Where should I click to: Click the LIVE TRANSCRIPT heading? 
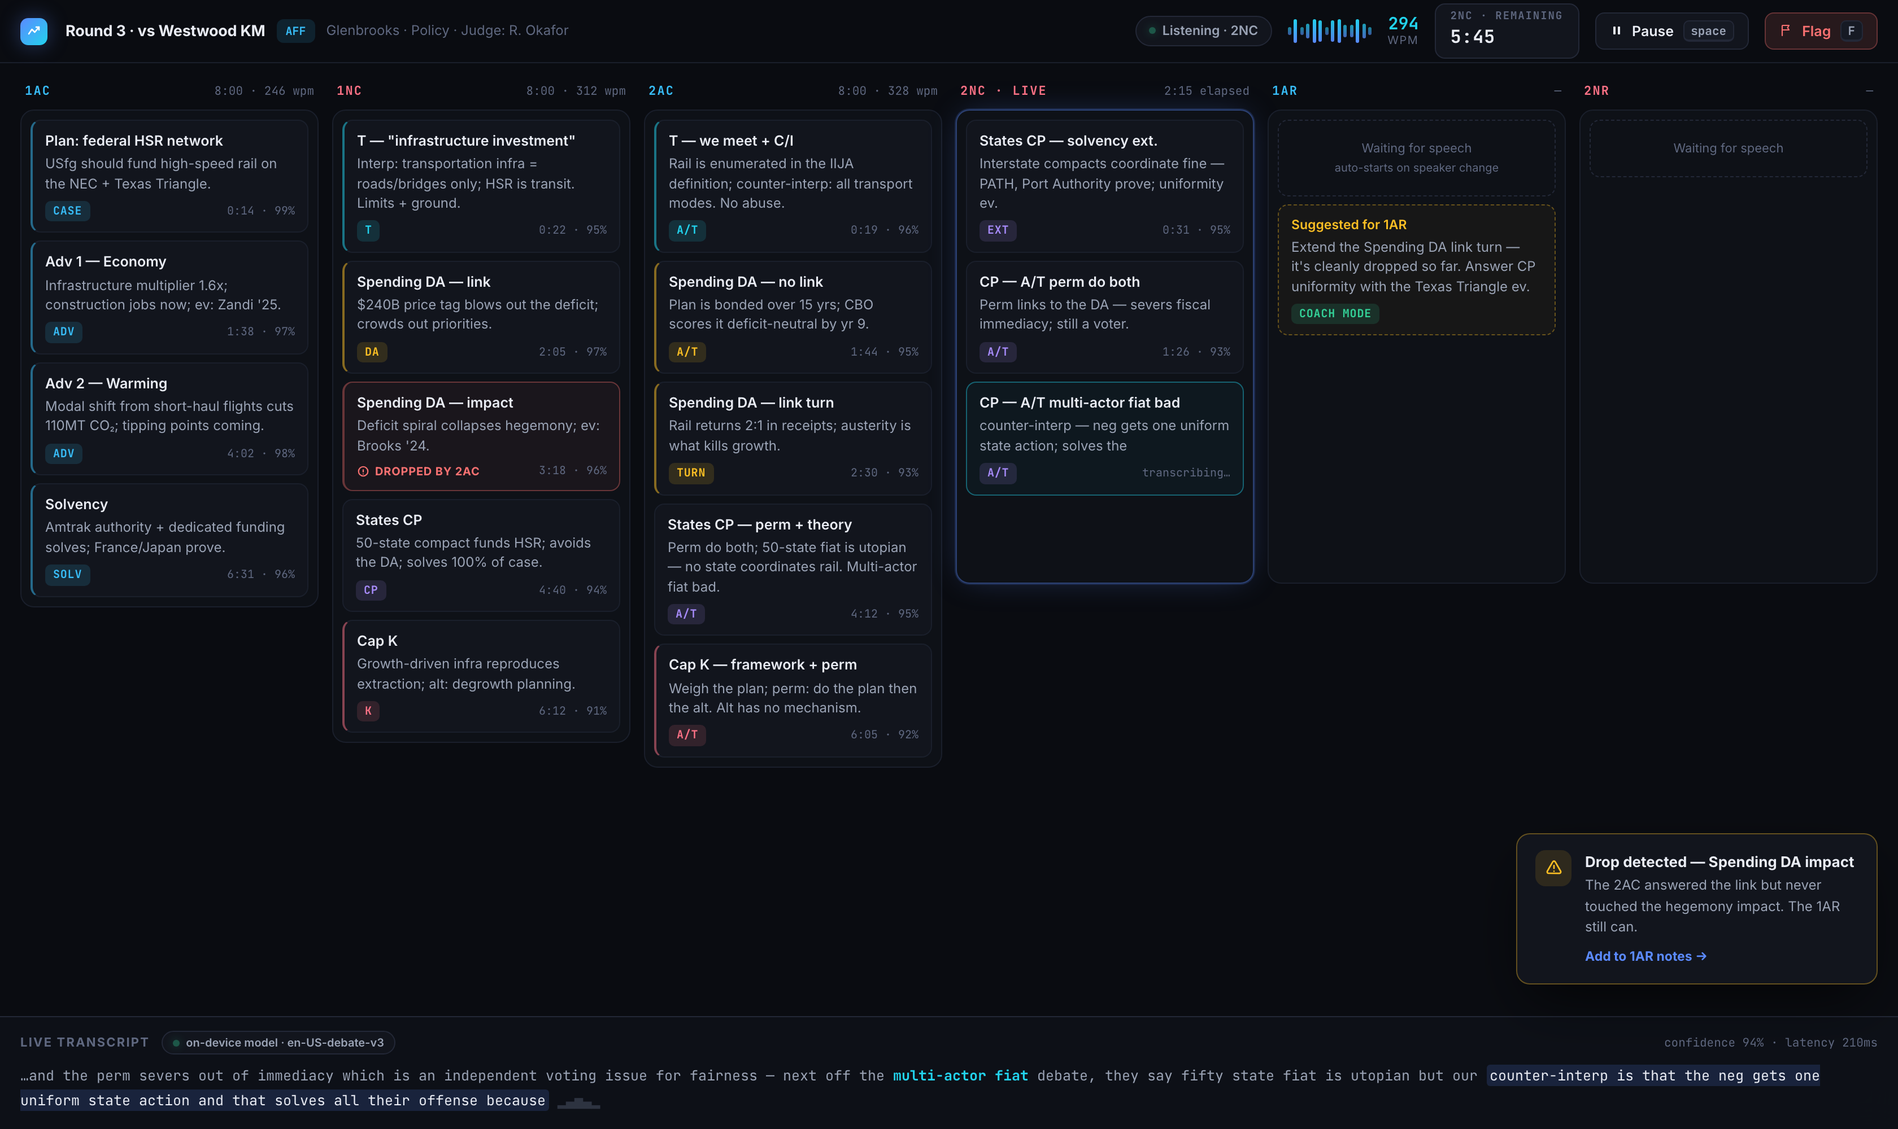85,1042
